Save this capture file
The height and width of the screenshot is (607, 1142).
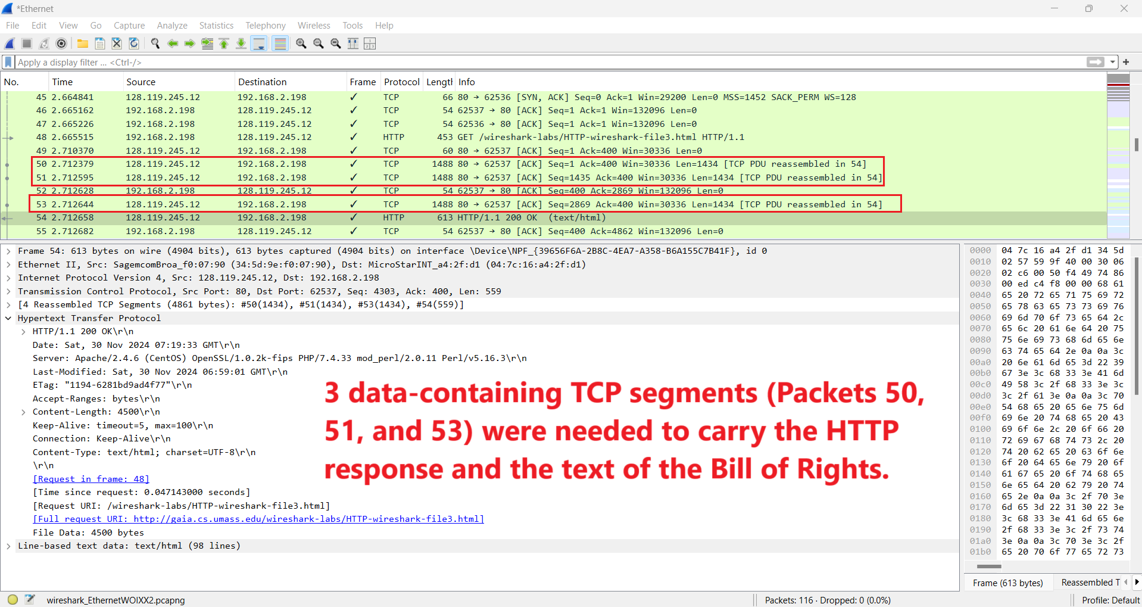(x=100, y=43)
